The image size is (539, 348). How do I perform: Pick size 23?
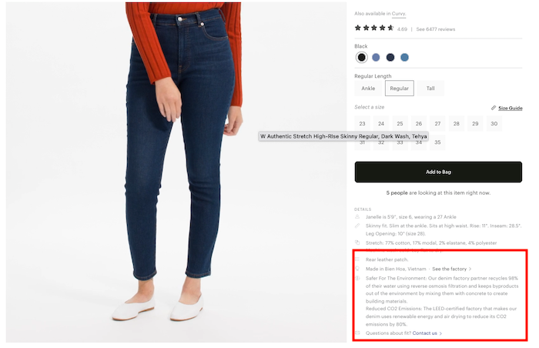tap(363, 123)
